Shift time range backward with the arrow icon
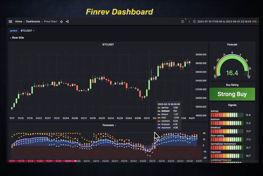 (190, 22)
